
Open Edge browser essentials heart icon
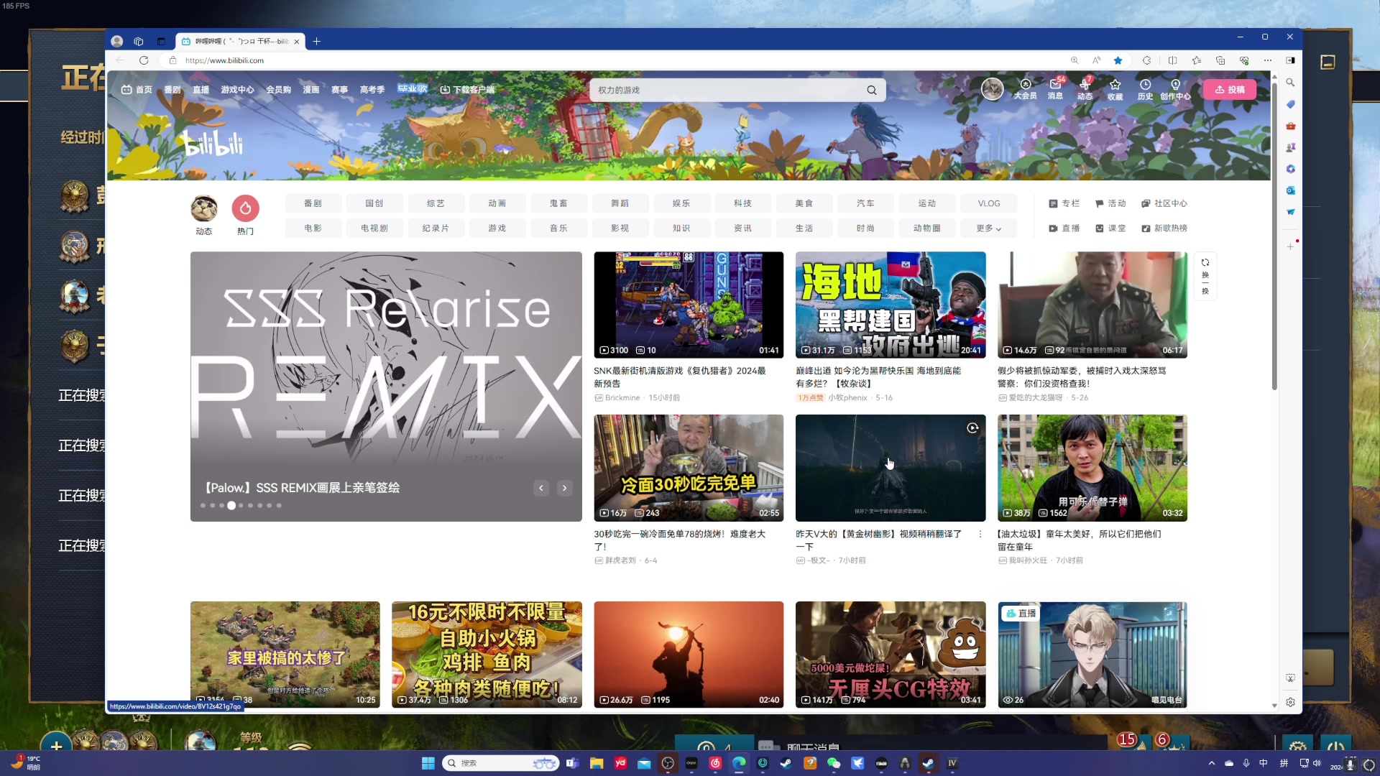(1244, 60)
